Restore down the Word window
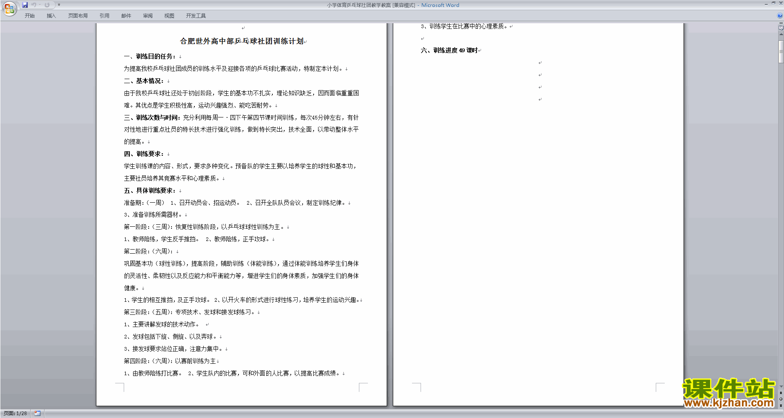Screen dimensions: 784x418 click(x=773, y=3)
